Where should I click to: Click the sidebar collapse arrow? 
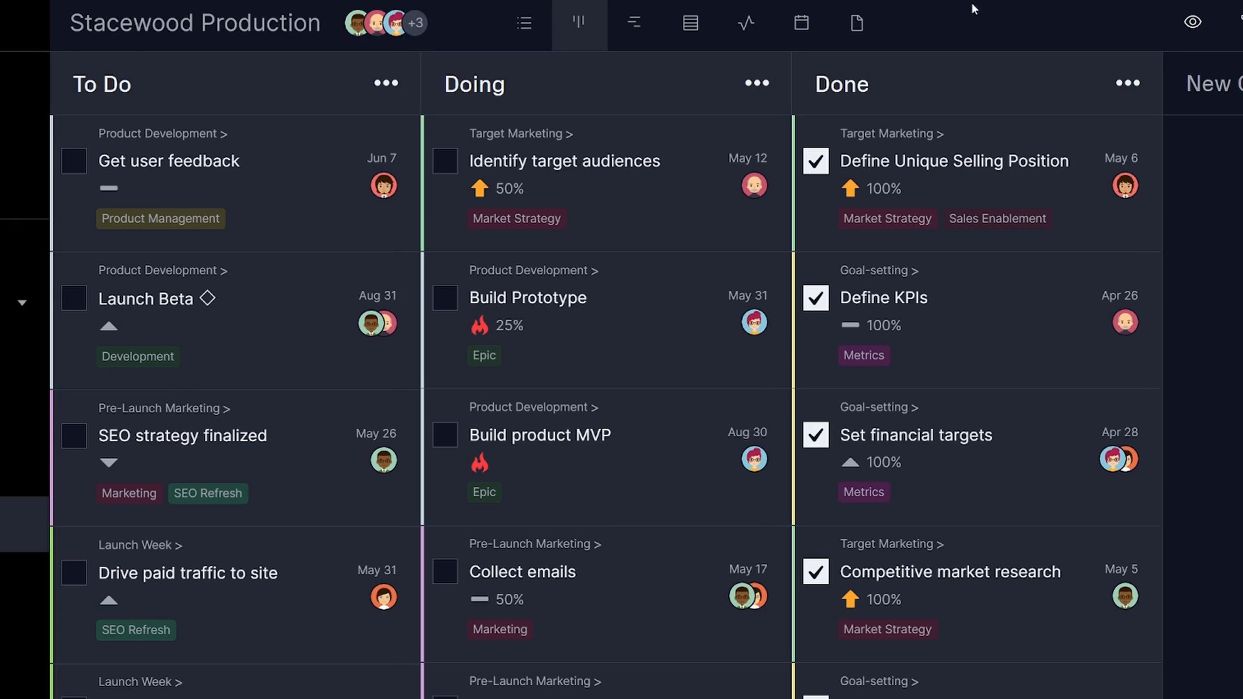tap(22, 303)
